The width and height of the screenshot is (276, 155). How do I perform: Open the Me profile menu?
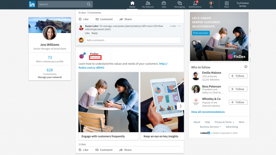click(211, 4)
